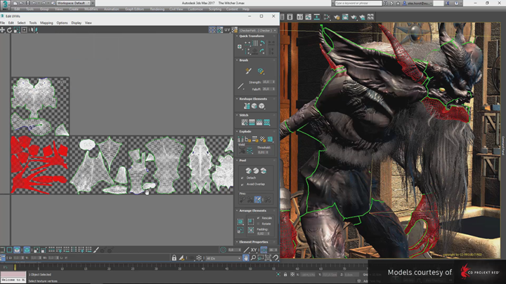Image resolution: width=506 pixels, height=284 pixels.
Task: Collapse the Reshape Elements rollout
Action: tap(237, 99)
